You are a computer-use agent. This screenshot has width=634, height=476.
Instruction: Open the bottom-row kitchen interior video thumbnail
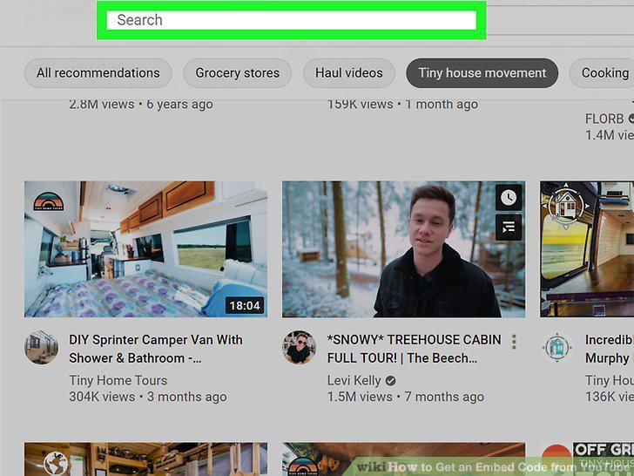[145, 459]
